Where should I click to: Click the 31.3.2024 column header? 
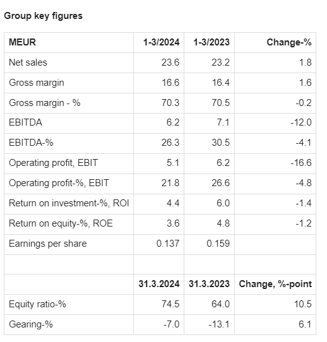point(159,284)
